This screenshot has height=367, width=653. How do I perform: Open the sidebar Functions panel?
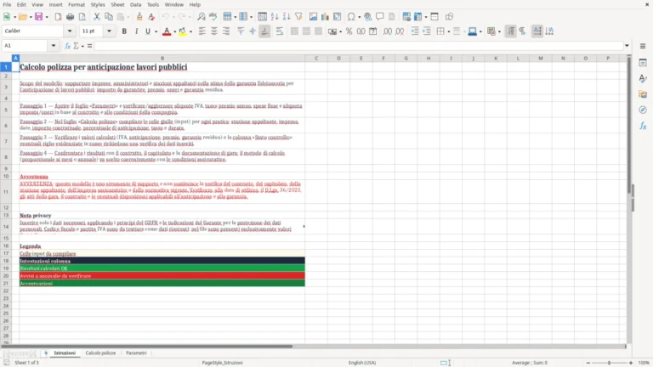(x=643, y=126)
